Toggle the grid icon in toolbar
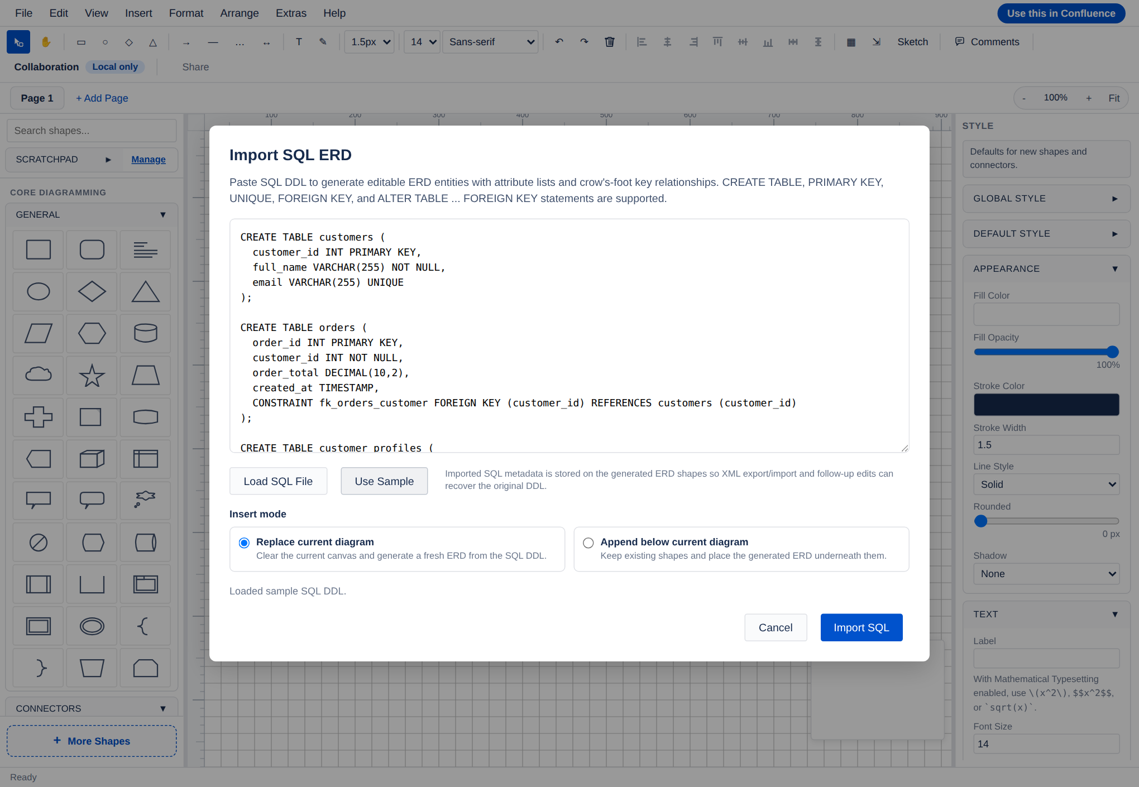The width and height of the screenshot is (1139, 787). coord(851,42)
